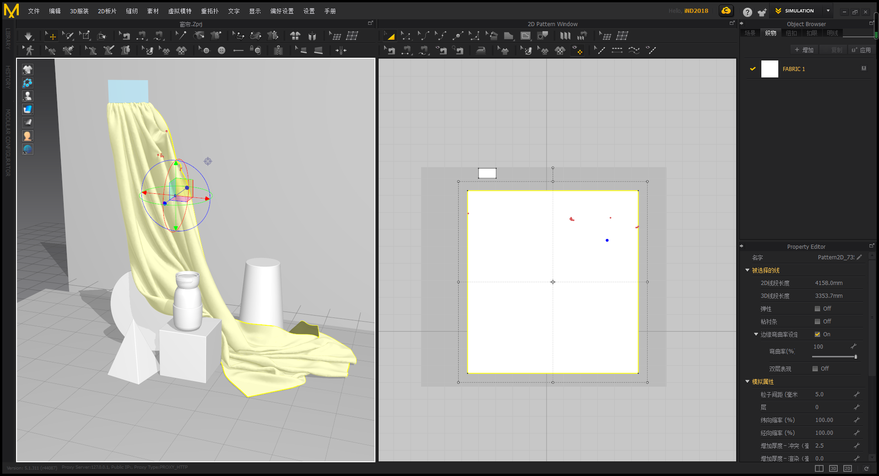Select the Simulate tool in the 3D toolbar

coord(28,35)
